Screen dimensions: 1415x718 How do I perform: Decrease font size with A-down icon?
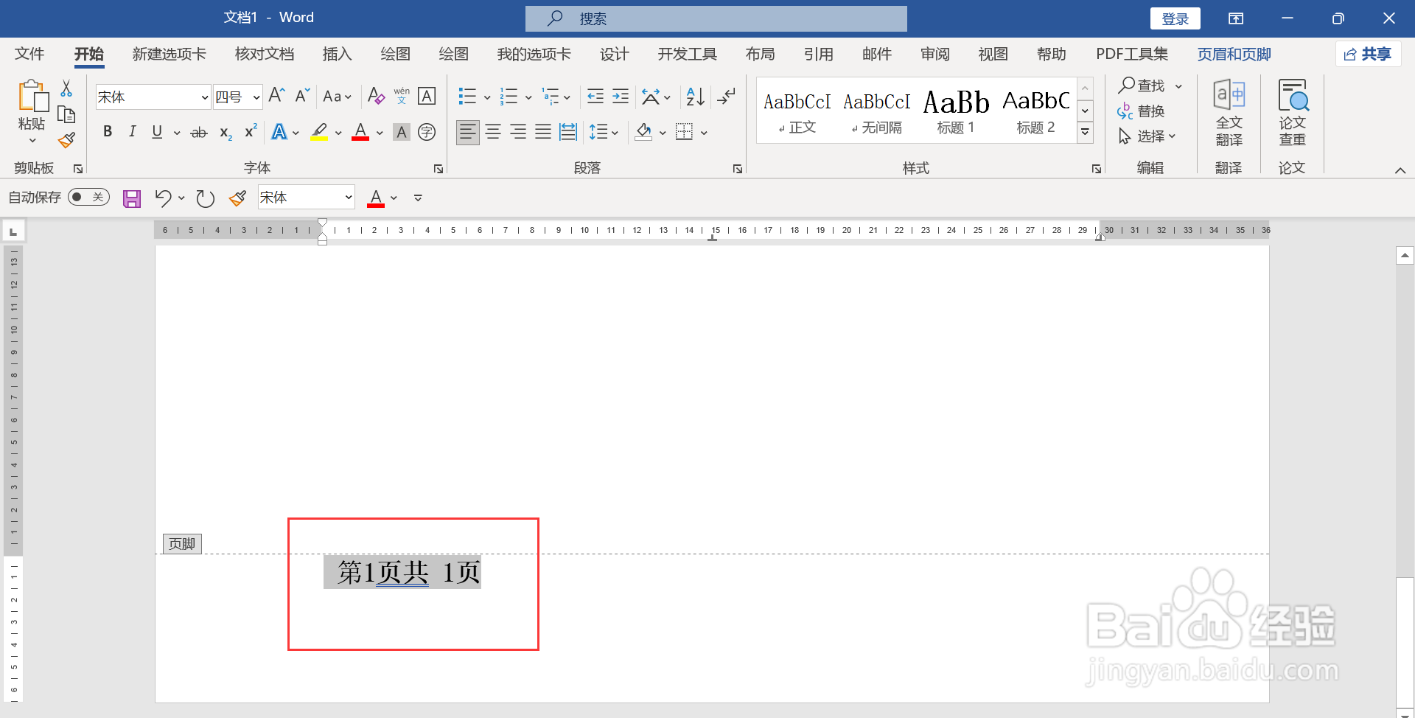pos(302,96)
